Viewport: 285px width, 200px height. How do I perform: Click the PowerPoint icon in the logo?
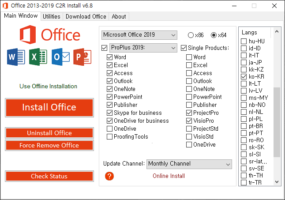click(x=82, y=57)
